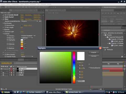Open the Transfer Mode dropdown
The image size is (126, 94).
pyautogui.click(x=27, y=57)
